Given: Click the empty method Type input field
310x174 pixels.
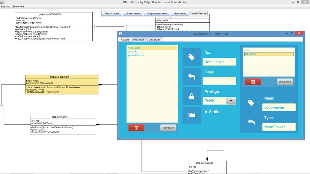Looking at the screenshot, I should 219,81.
